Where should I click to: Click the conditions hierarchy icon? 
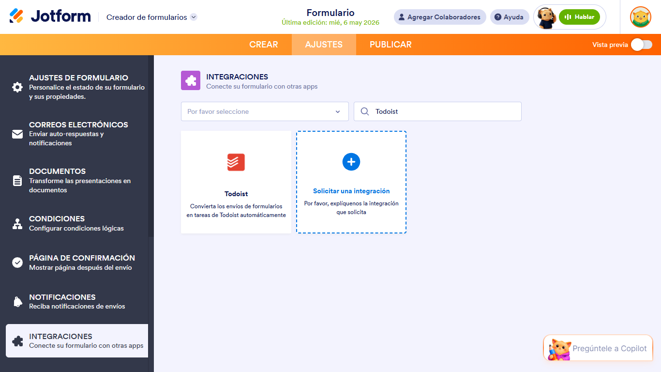tap(17, 224)
